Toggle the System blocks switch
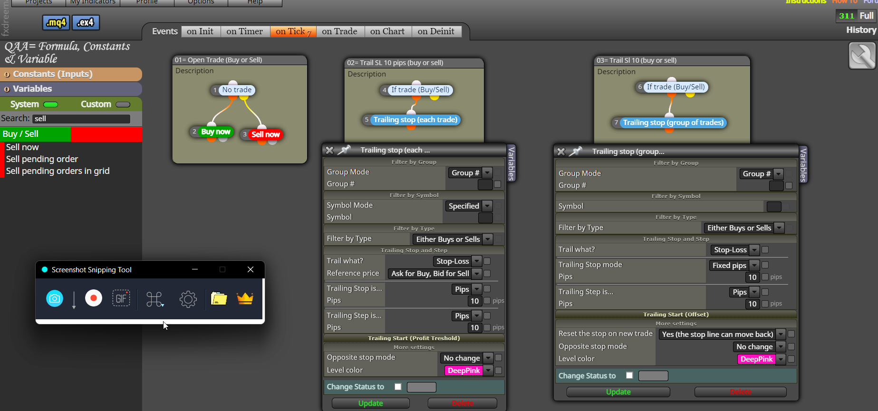This screenshot has height=411, width=878. click(50, 105)
